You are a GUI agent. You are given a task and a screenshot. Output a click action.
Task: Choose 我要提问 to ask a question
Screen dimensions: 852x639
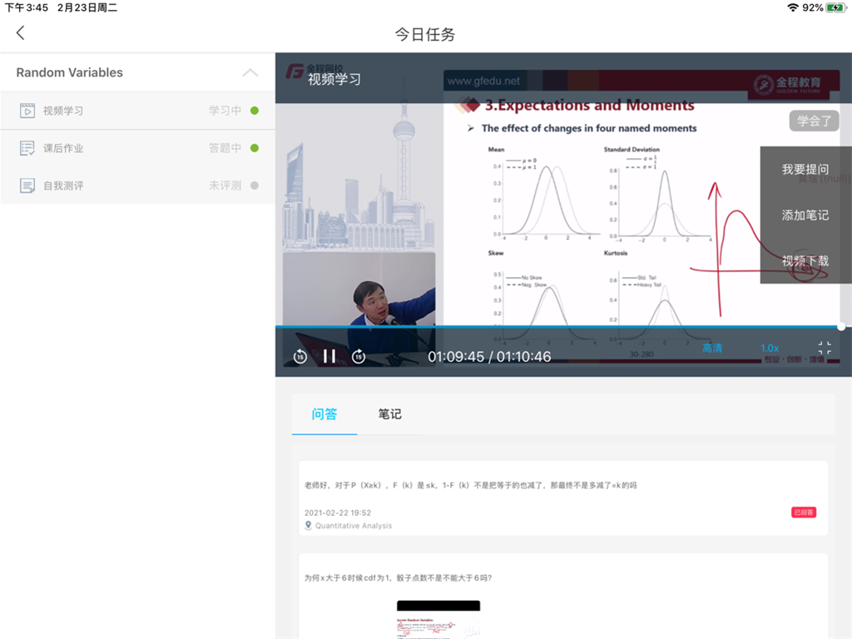pos(805,170)
